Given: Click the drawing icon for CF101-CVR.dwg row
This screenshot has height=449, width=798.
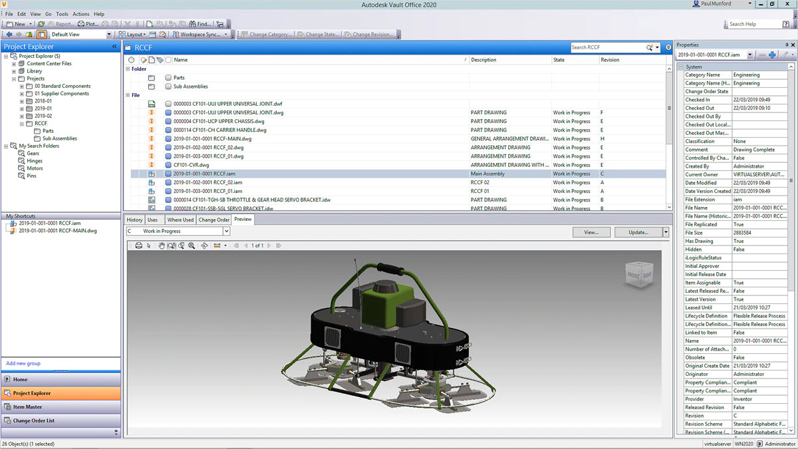Looking at the screenshot, I should 152,165.
